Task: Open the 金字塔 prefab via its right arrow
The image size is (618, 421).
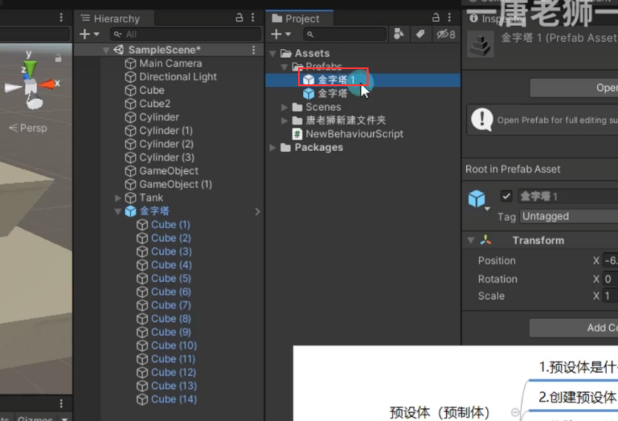Action: pos(258,211)
